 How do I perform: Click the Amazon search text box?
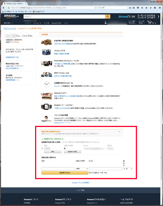[68, 17]
